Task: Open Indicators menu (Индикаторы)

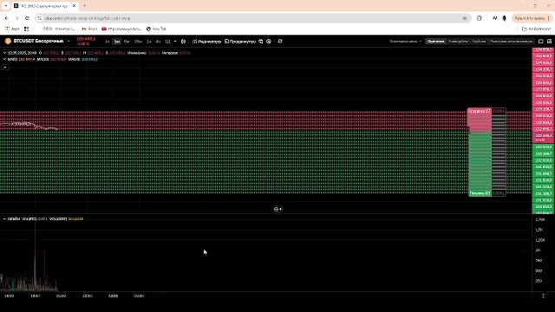Action: (206, 42)
